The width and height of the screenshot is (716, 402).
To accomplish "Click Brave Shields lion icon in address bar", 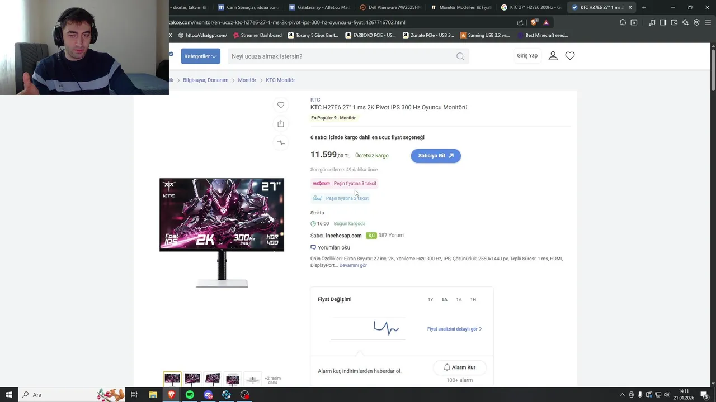I will pos(534,22).
